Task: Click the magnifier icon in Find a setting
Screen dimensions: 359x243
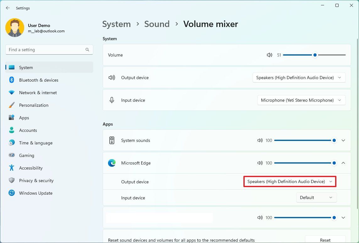Action: click(87, 50)
